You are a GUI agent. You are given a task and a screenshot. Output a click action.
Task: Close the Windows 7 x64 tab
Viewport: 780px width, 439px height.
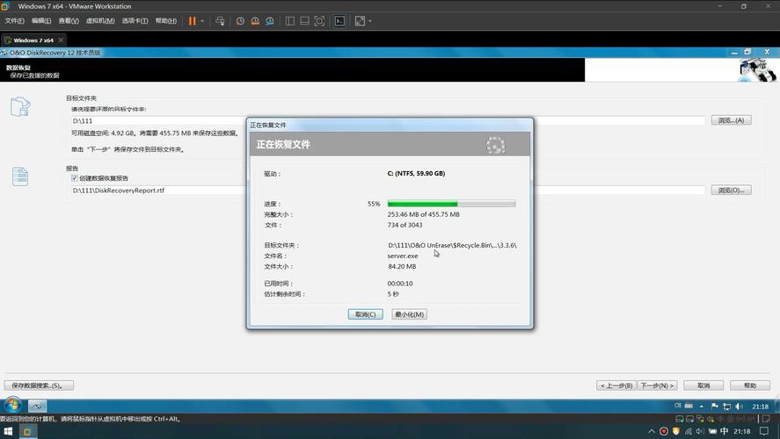tap(61, 40)
